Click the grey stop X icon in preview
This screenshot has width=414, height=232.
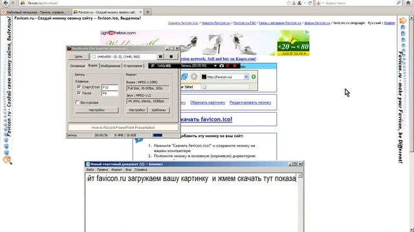[194, 77]
